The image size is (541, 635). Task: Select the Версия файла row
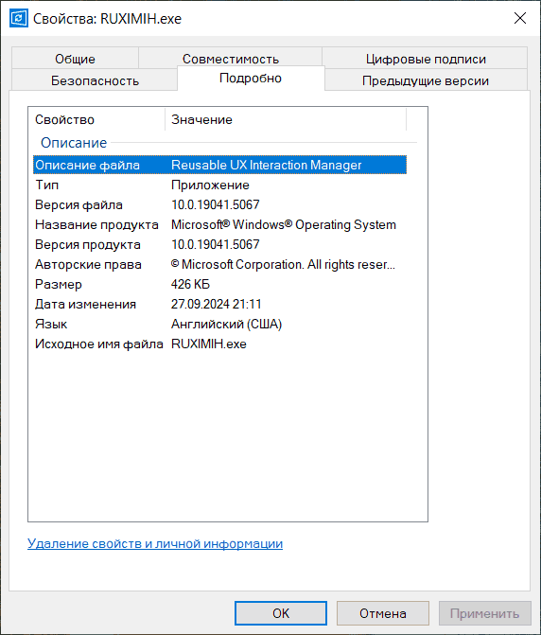pyautogui.click(x=219, y=204)
